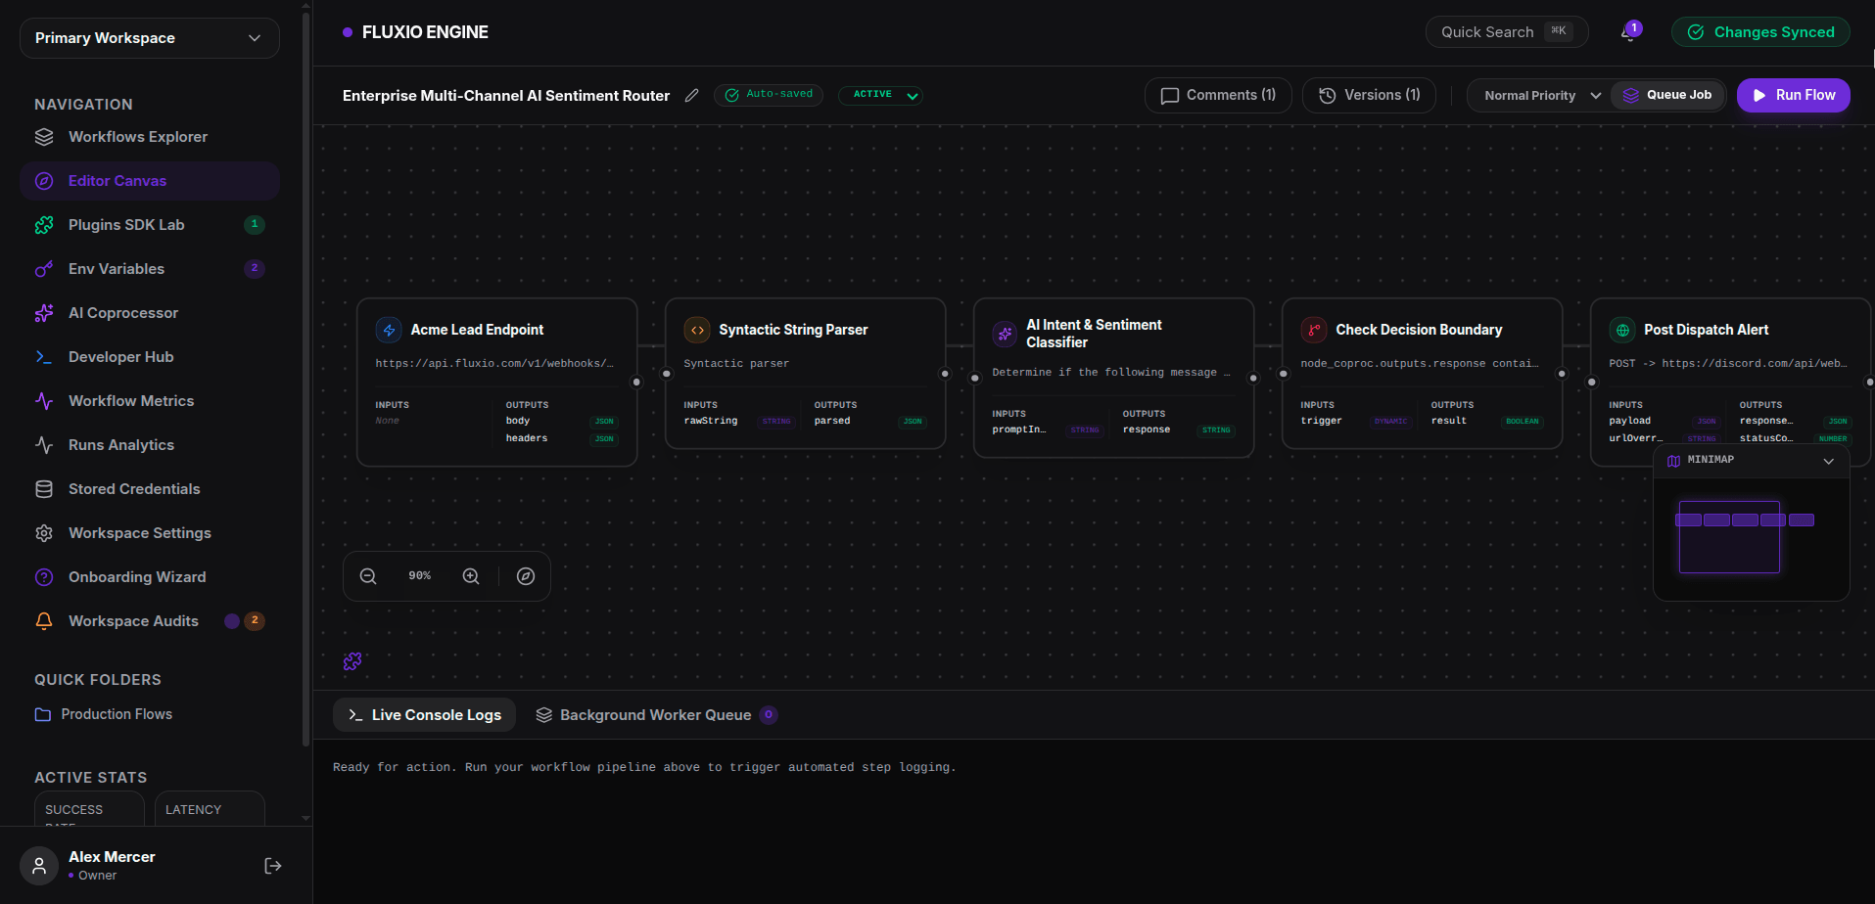Click minimap viewport thumbnail

(x=1728, y=536)
